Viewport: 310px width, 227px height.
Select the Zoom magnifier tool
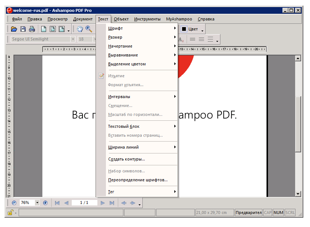[89, 29]
